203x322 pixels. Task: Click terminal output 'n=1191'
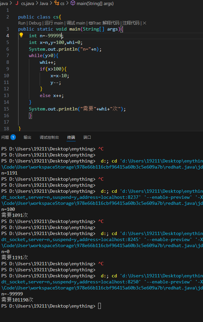(x=9, y=173)
